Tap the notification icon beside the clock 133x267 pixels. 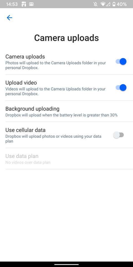pos(24,4)
